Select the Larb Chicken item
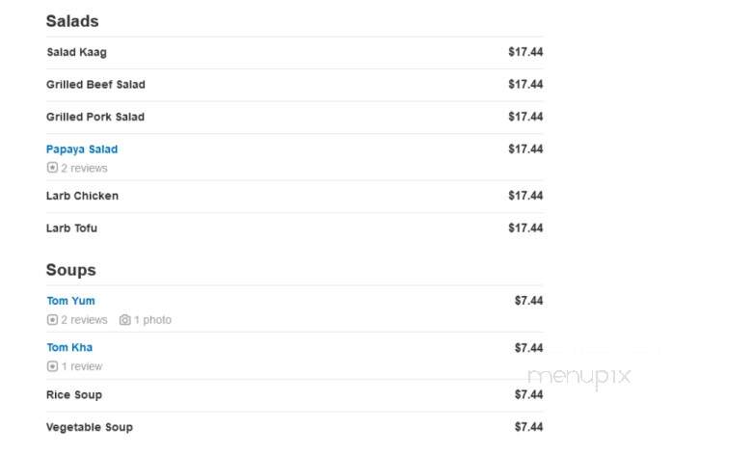 (x=294, y=196)
